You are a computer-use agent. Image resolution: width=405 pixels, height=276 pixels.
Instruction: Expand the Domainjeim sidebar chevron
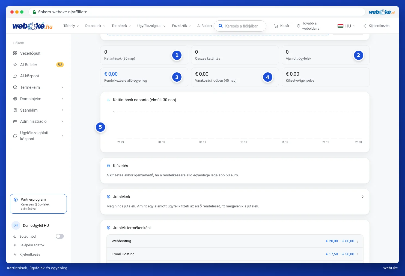click(x=62, y=99)
